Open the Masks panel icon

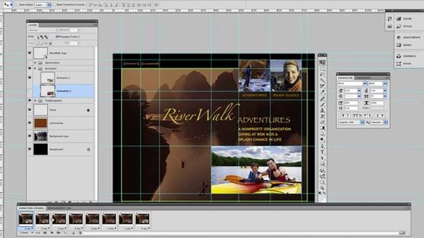pyautogui.click(x=399, y=45)
